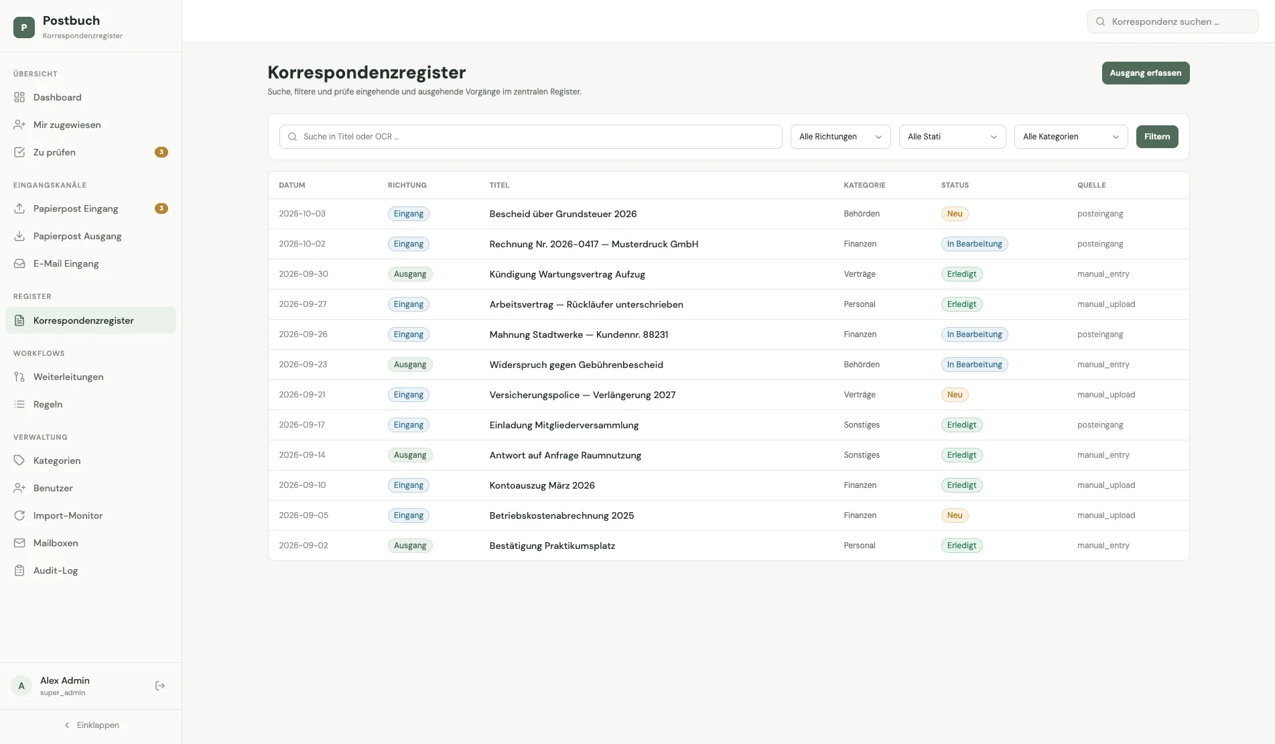The image size is (1275, 744).
Task: Click the Postbuch logo icon
Action: [24, 27]
